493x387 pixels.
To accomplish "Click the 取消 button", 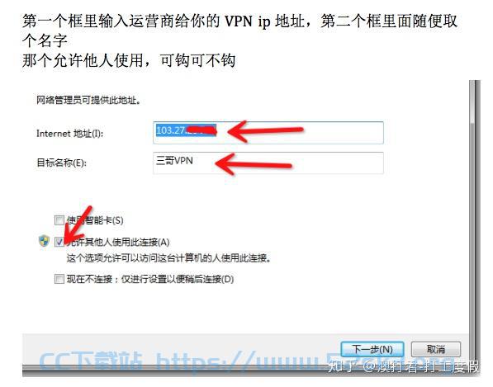I will 436,349.
